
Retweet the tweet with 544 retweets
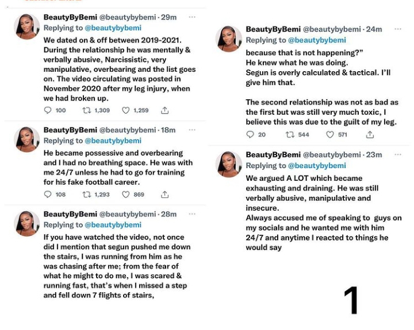click(x=290, y=135)
